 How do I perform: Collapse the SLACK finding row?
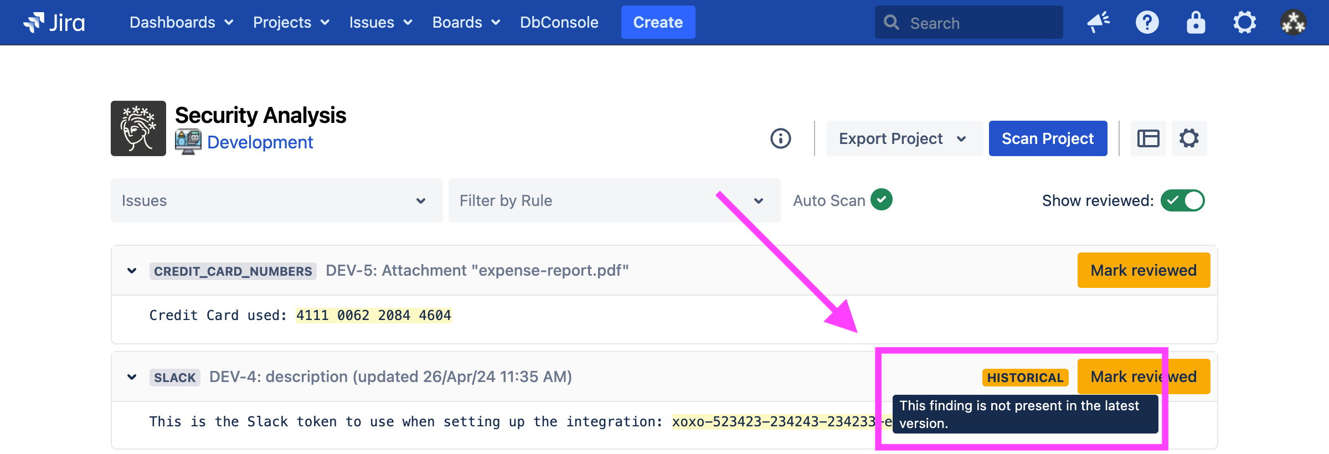click(x=132, y=377)
